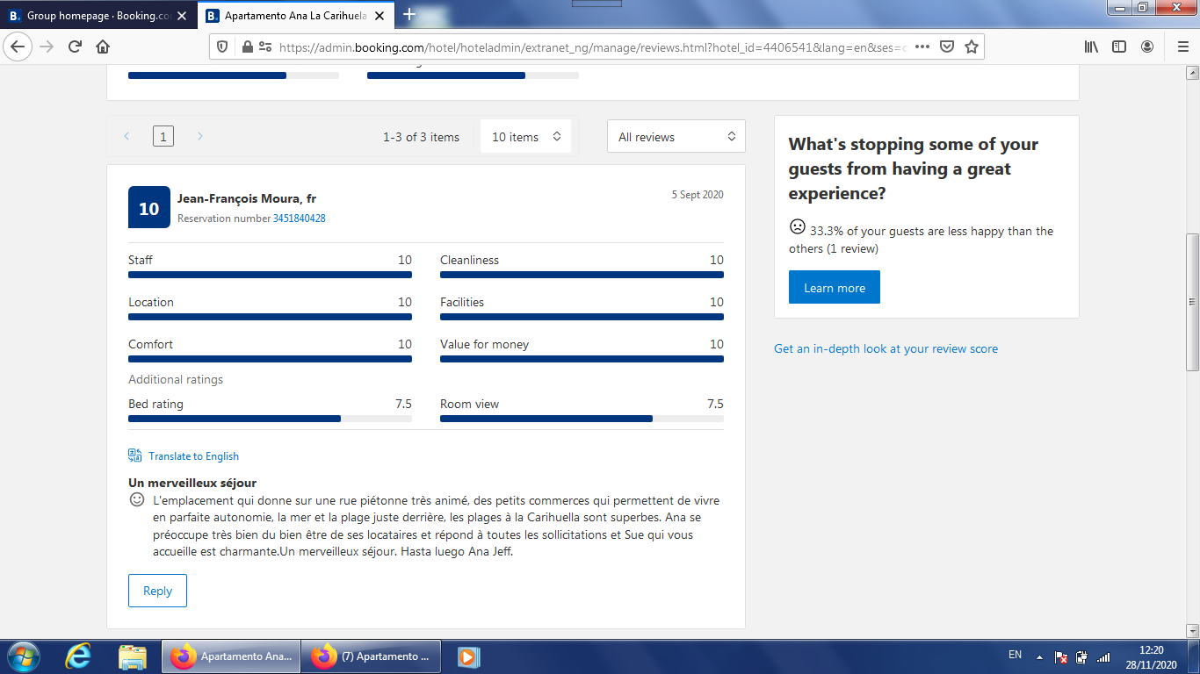Open the Firefox hamburger menu
The image size is (1200, 674).
point(1182,47)
